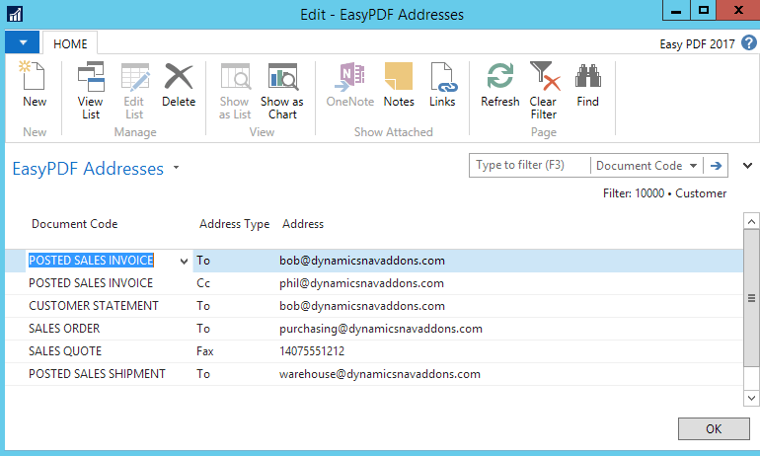The height and width of the screenshot is (456, 760).
Task: Click To type in POSTED SALES SHIPMENT row
Action: point(203,374)
